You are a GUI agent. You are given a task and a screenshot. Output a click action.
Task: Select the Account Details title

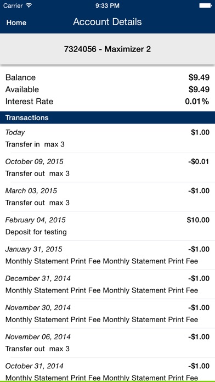[107, 22]
